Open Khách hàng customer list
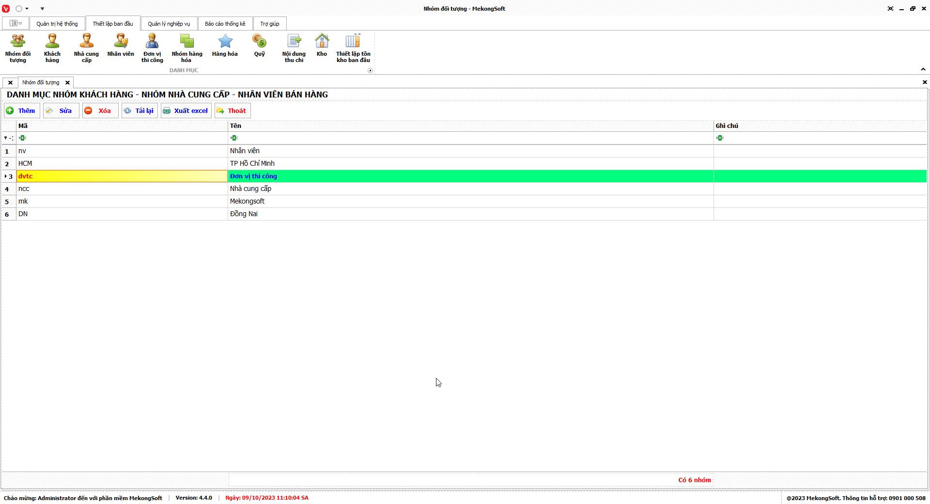This screenshot has width=930, height=504. tap(52, 48)
